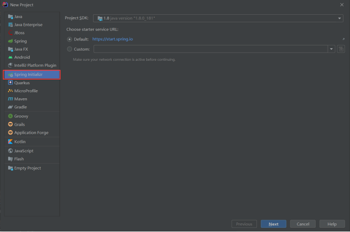The image size is (350, 232).
Task: Choose the Groovy icon
Action: (10, 116)
